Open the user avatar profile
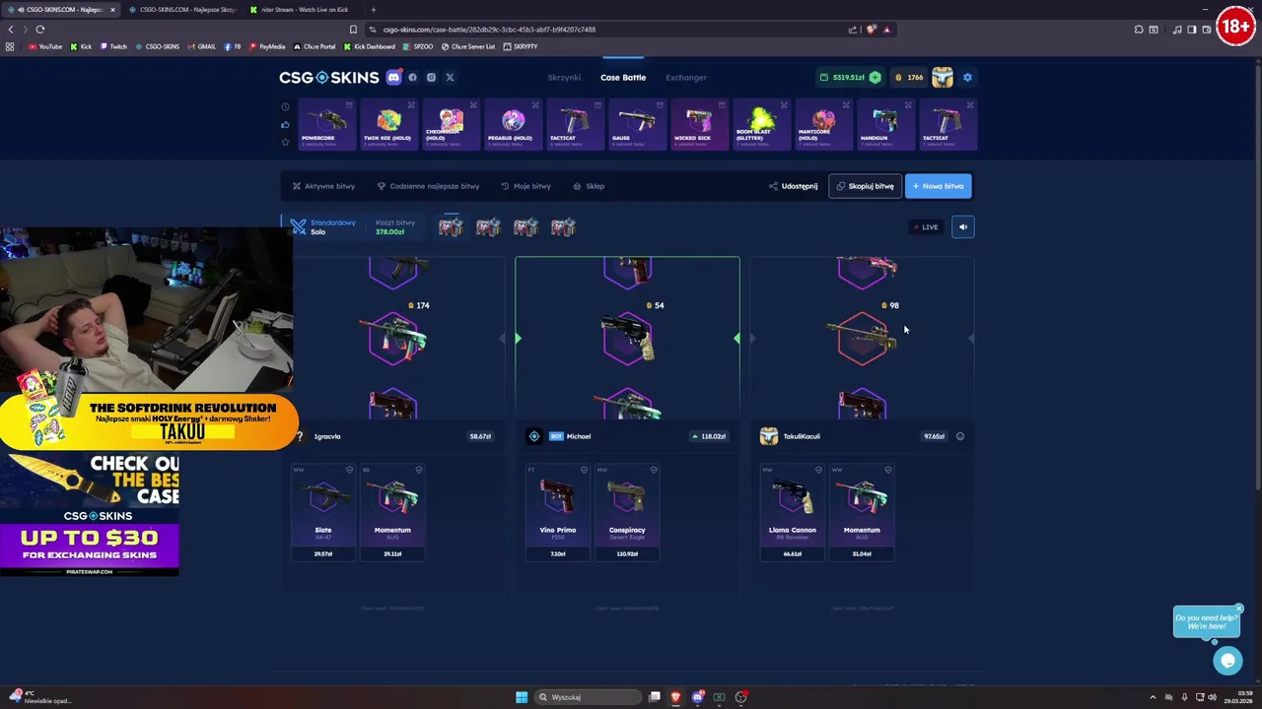 click(943, 77)
